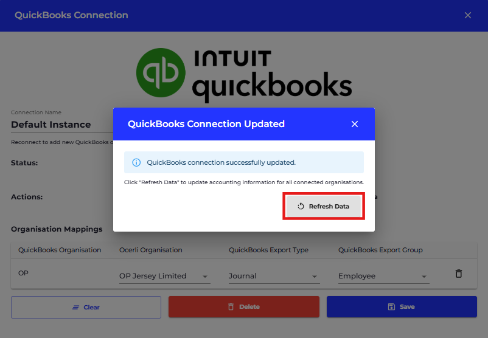The width and height of the screenshot is (488, 338).
Task: Click the OP cell in the mappings table
Action: click(x=23, y=273)
